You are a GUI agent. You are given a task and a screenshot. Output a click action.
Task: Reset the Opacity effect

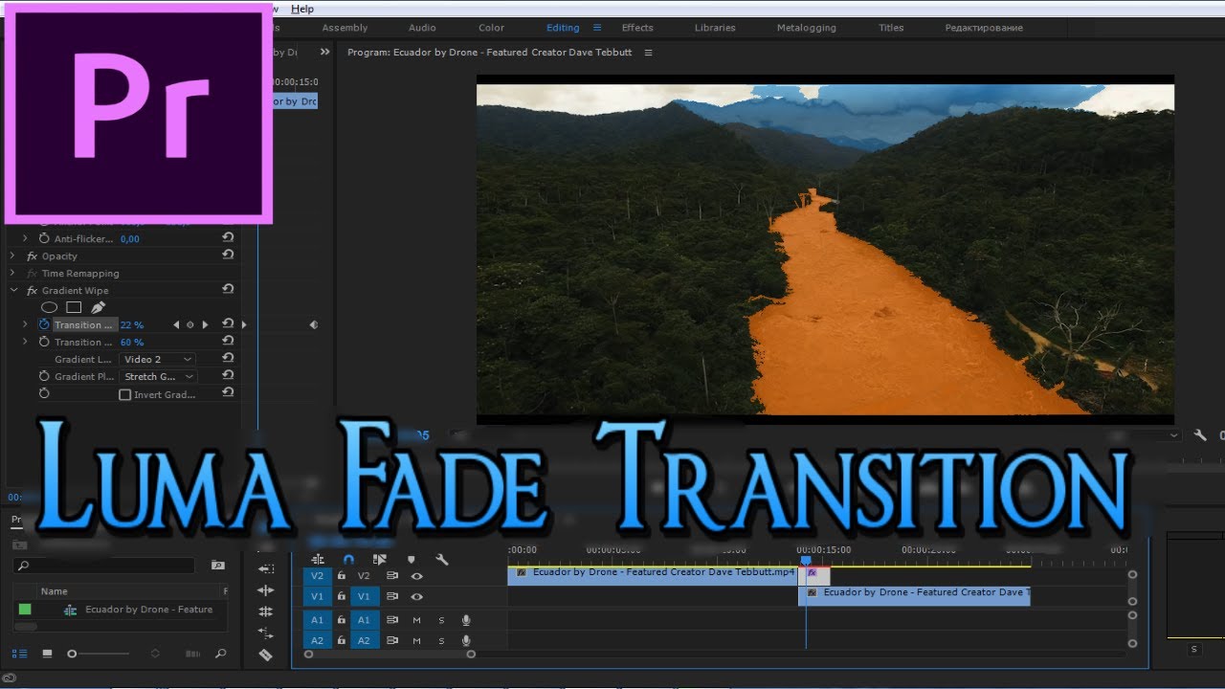(x=228, y=256)
